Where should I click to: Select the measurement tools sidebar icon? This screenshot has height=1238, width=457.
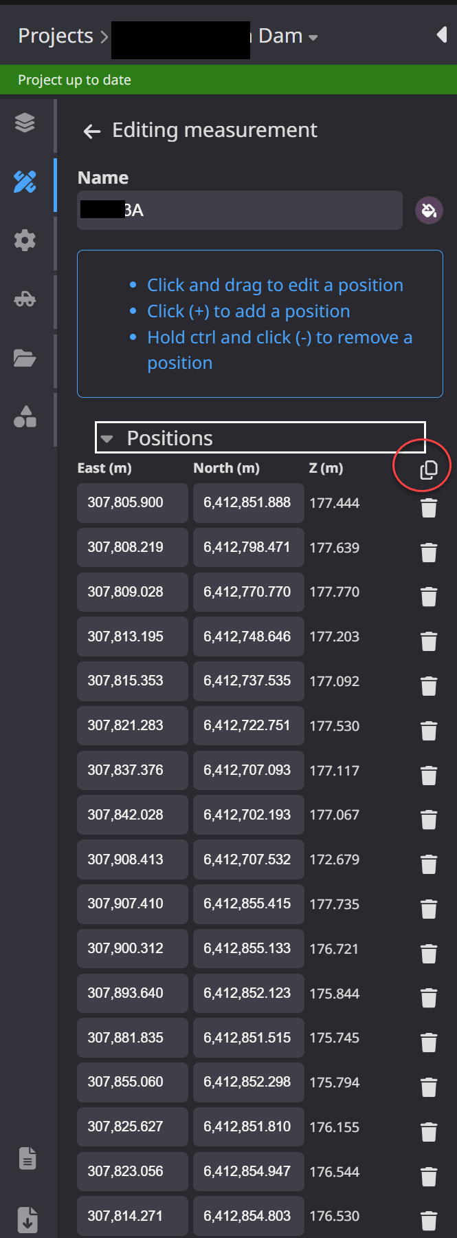25,182
